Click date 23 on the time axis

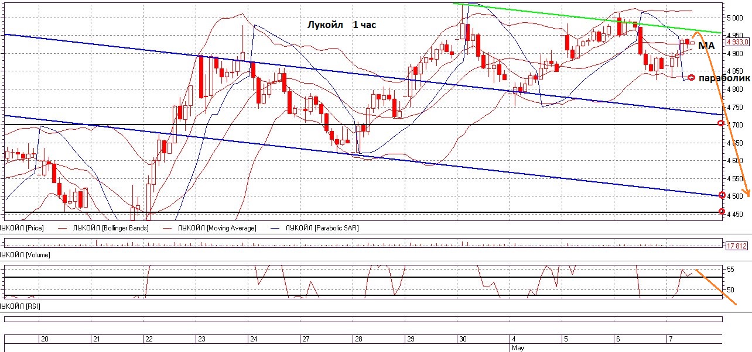click(201, 339)
